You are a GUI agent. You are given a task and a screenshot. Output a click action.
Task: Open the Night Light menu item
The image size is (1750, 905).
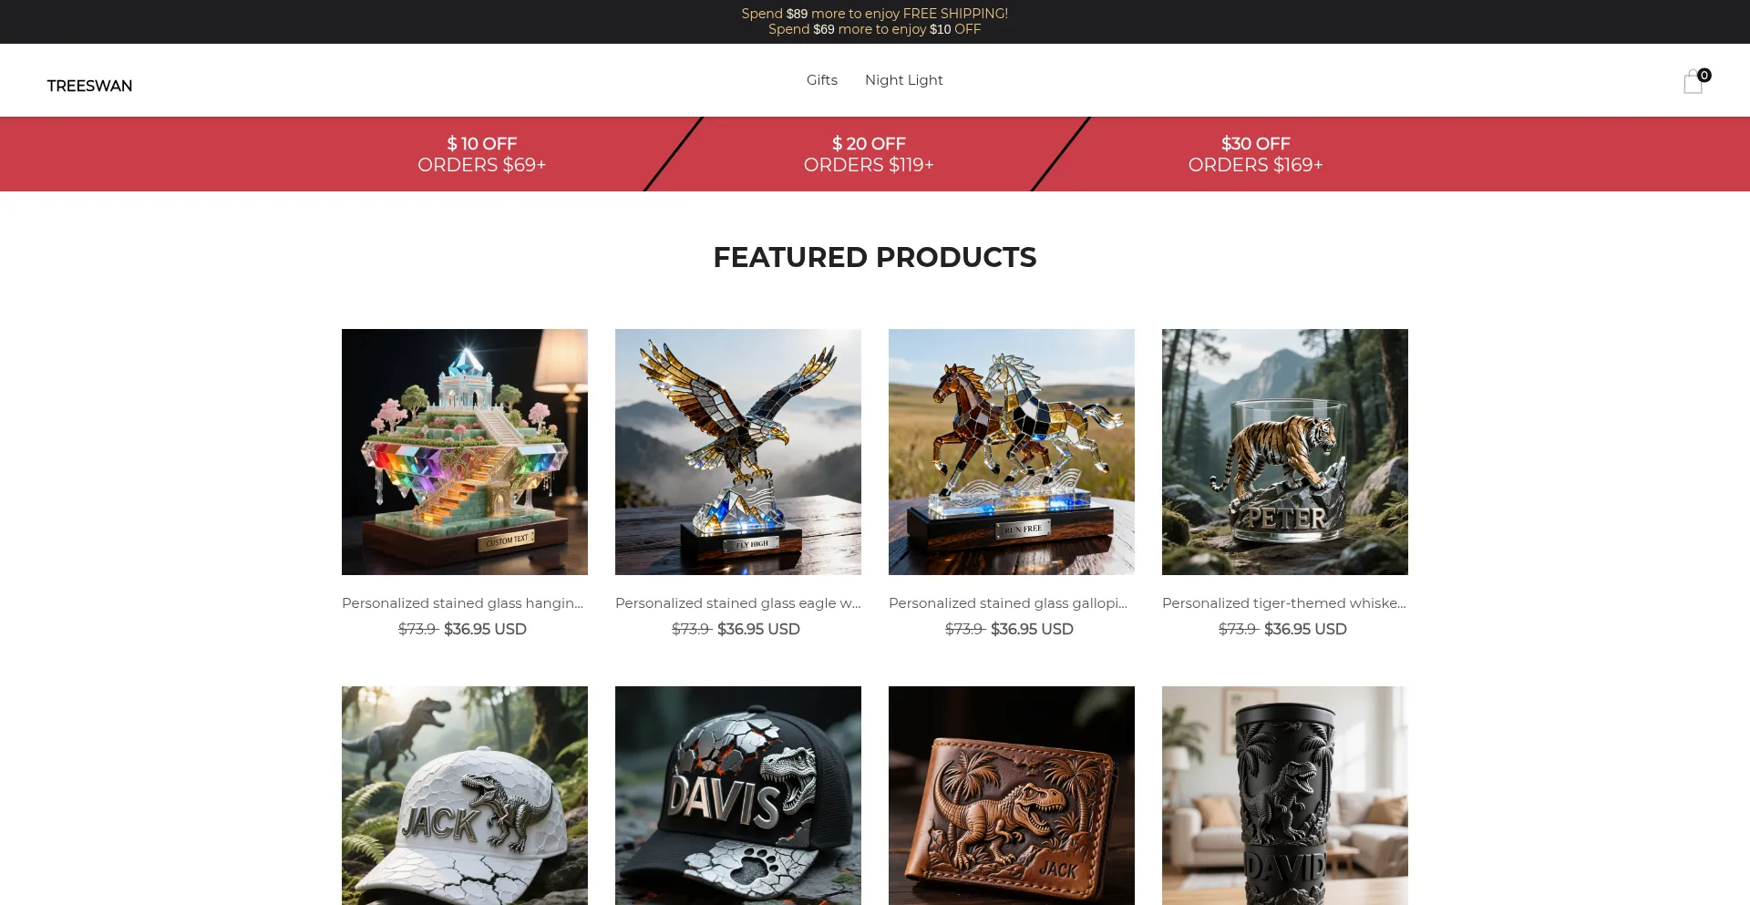point(903,80)
